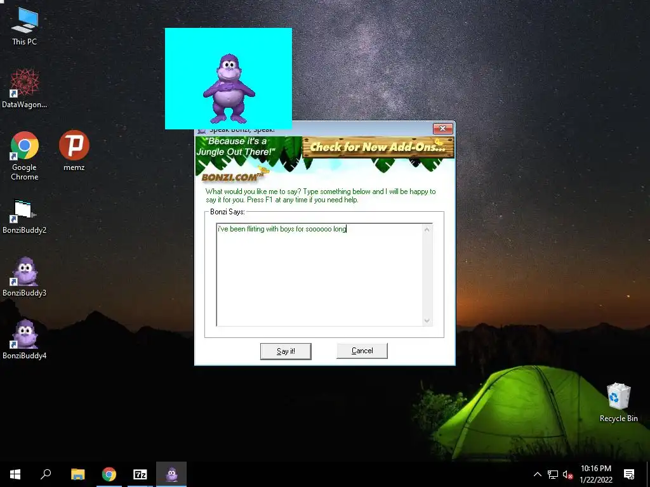Select the memz desktop icon
650x487 pixels.
pyautogui.click(x=74, y=150)
